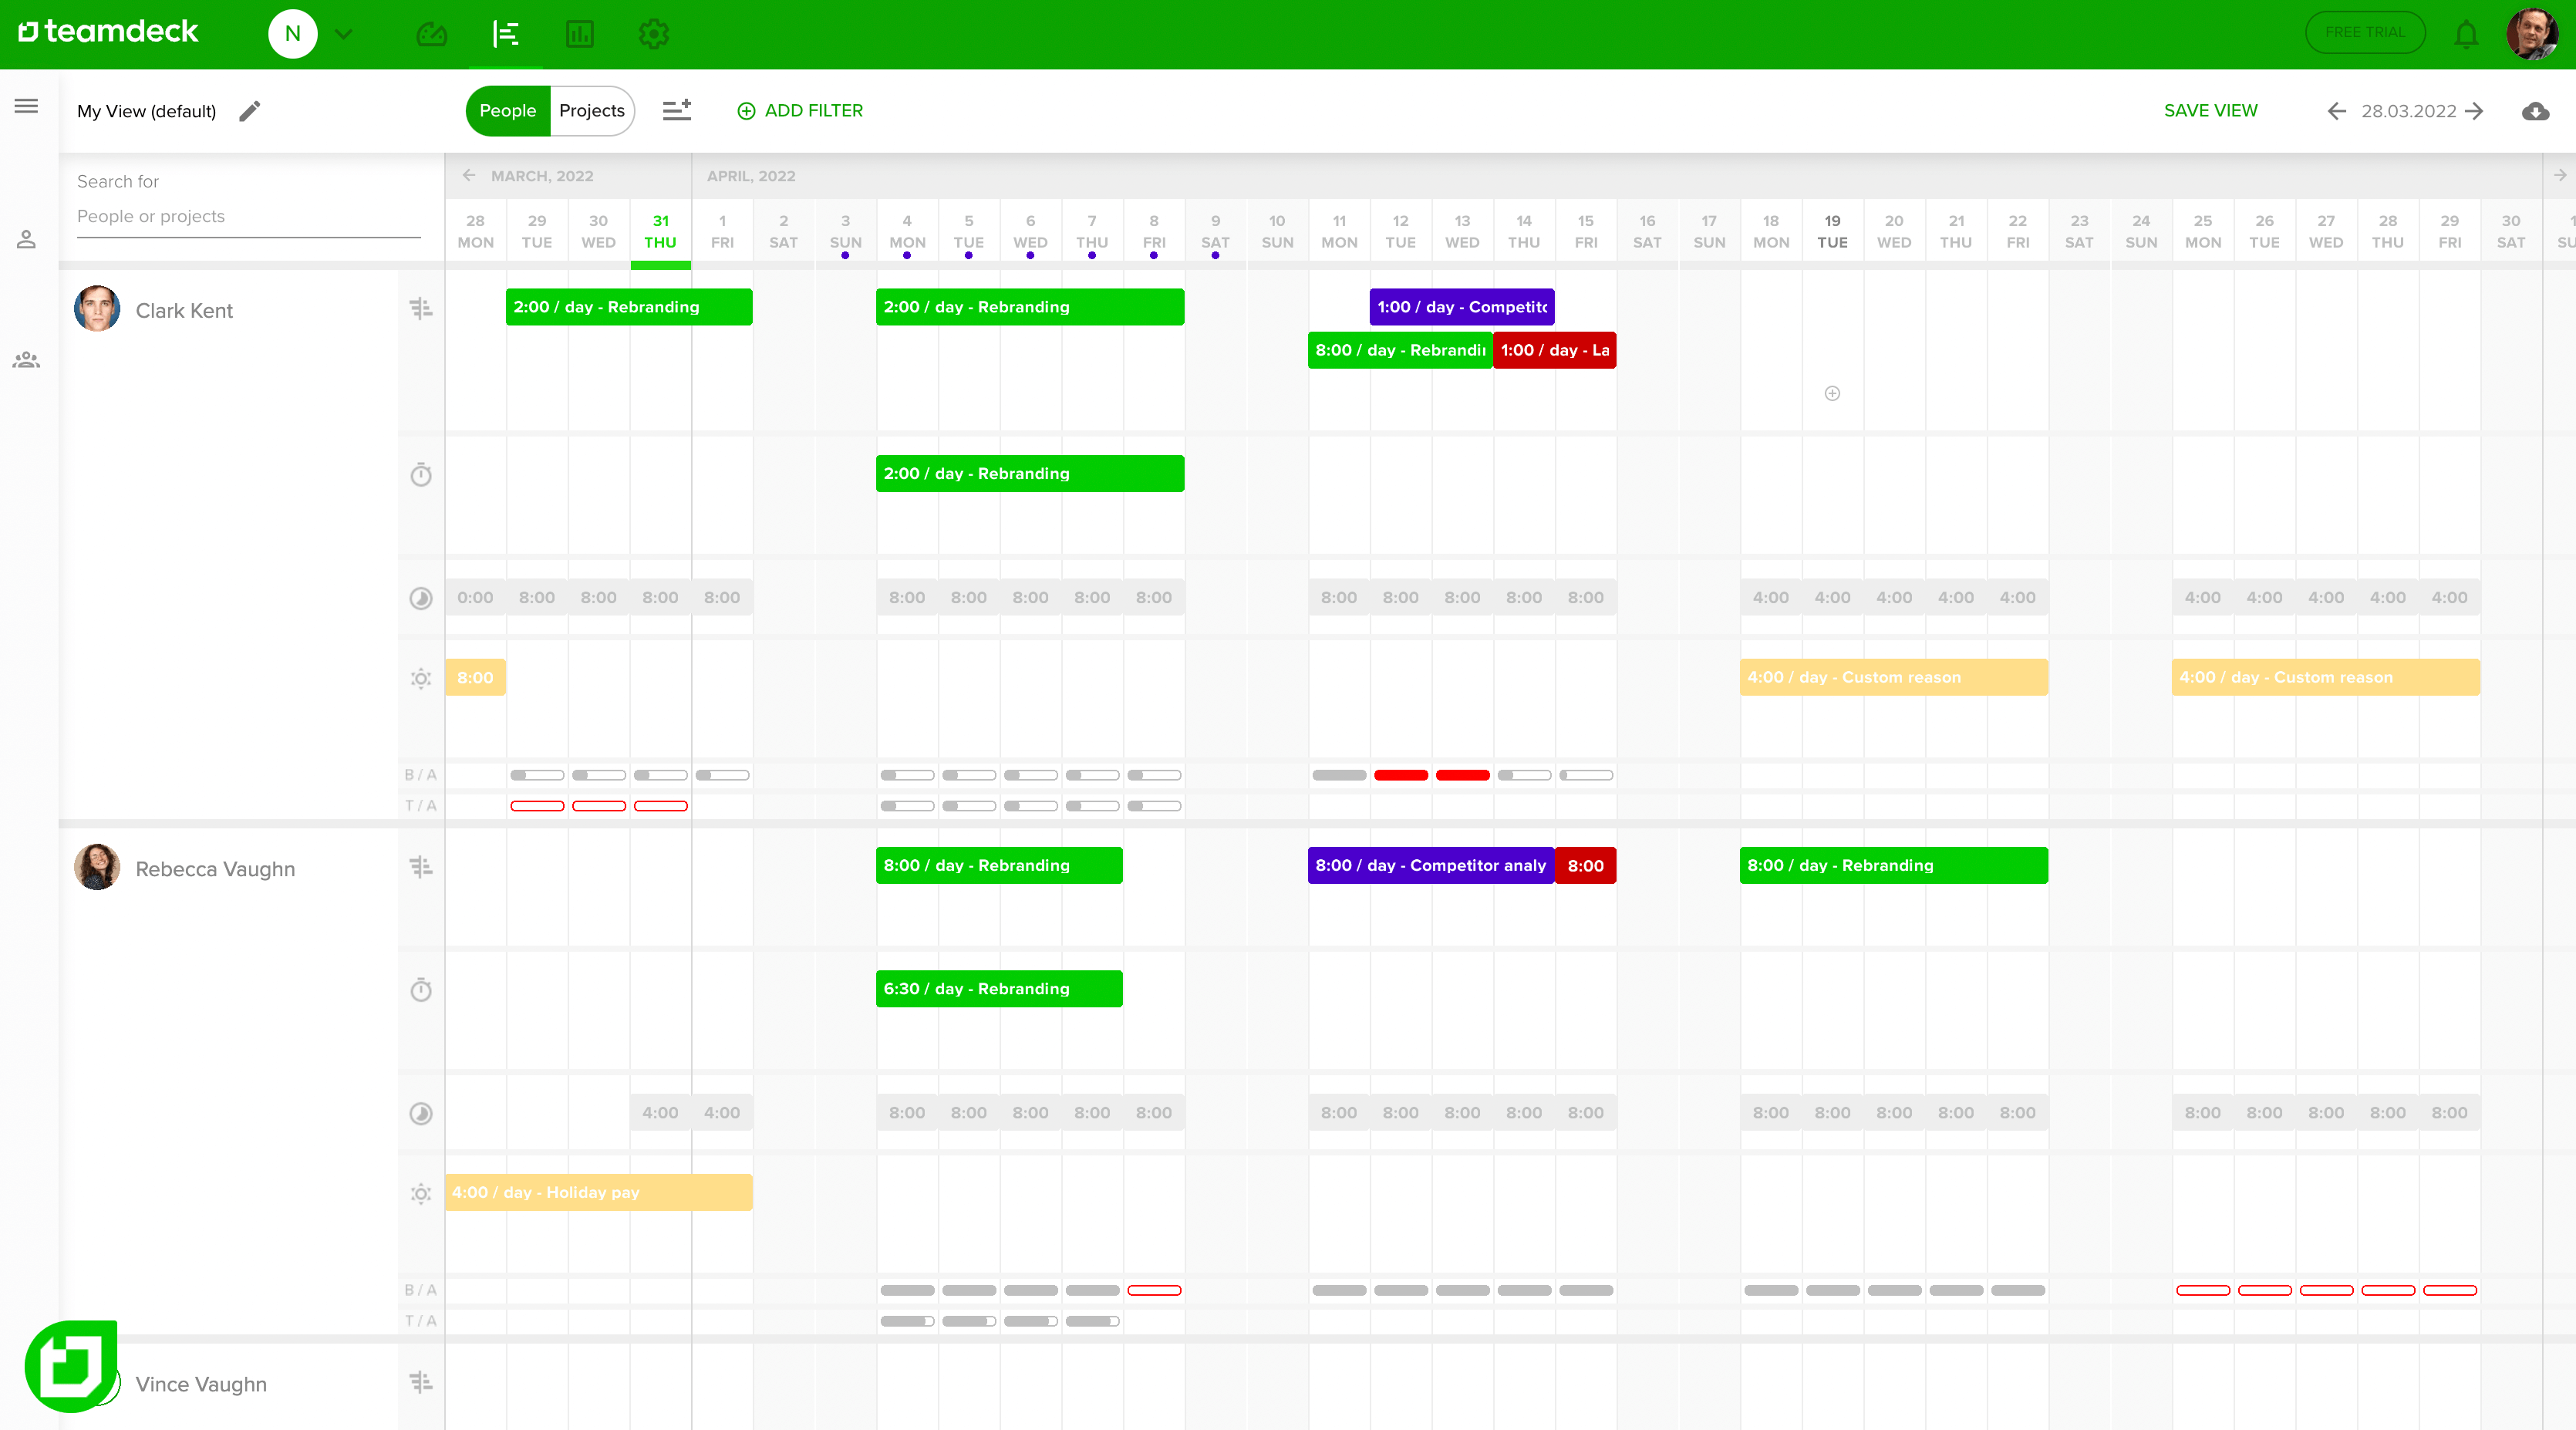2576x1430 pixels.
Task: Select the single person sidebar icon
Action: click(26, 239)
